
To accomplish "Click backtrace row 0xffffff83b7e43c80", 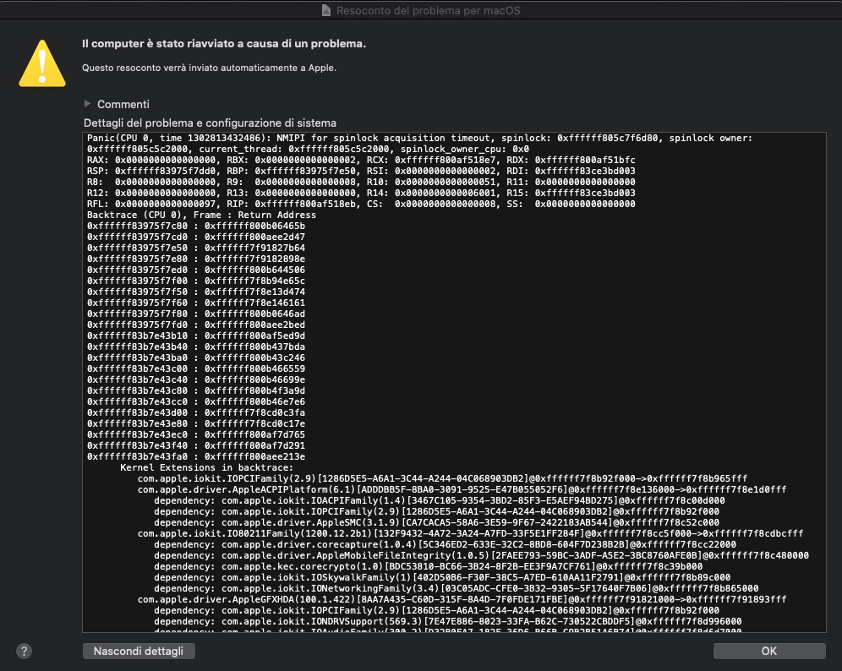I will coord(196,390).
